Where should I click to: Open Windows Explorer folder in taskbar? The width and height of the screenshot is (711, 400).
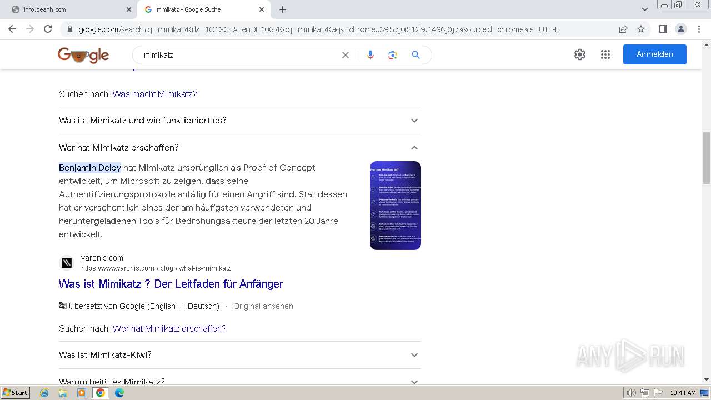pyautogui.click(x=63, y=393)
